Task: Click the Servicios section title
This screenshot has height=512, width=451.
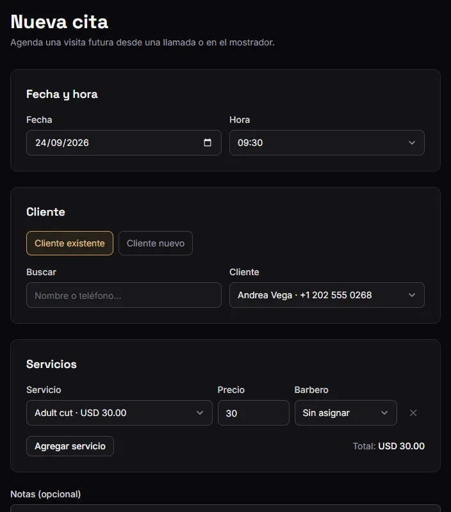Action: pyautogui.click(x=51, y=364)
